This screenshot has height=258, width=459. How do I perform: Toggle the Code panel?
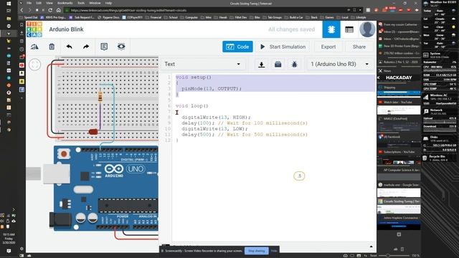click(x=237, y=47)
